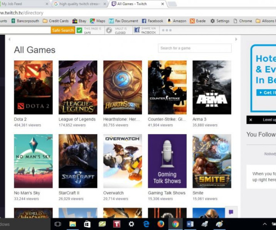Click the twitch.tv/directory address bar
The height and width of the screenshot is (230, 276).
(x=137, y=13)
